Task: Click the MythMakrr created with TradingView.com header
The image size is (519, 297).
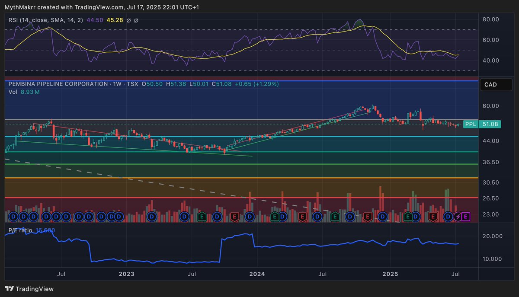Action: click(x=102, y=7)
